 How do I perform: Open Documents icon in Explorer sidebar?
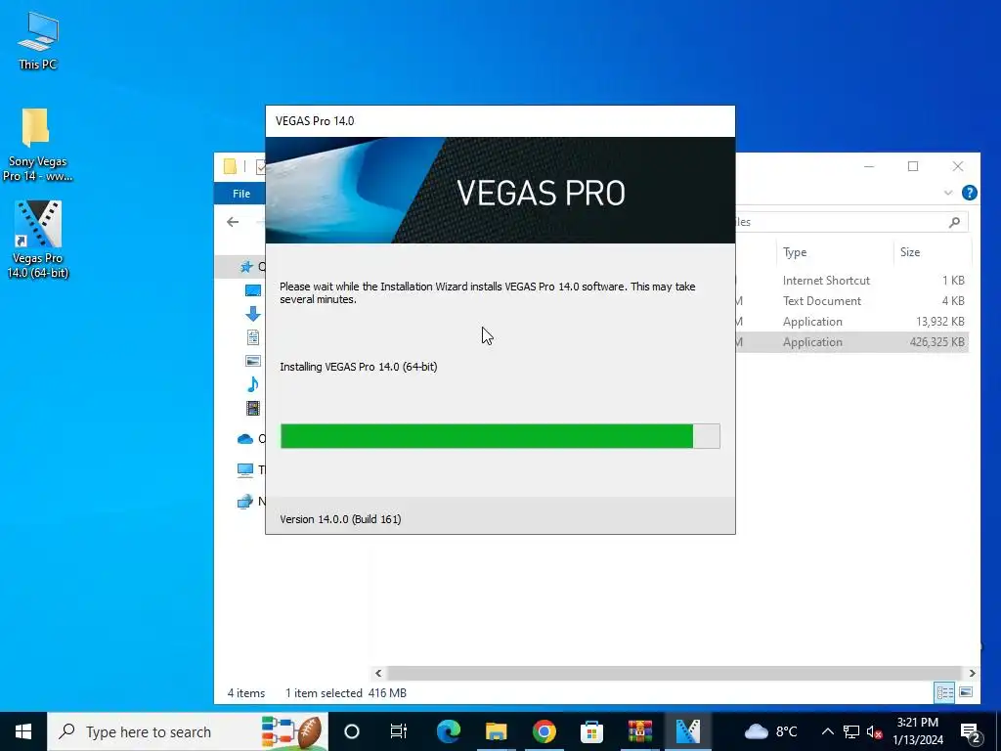(x=253, y=337)
